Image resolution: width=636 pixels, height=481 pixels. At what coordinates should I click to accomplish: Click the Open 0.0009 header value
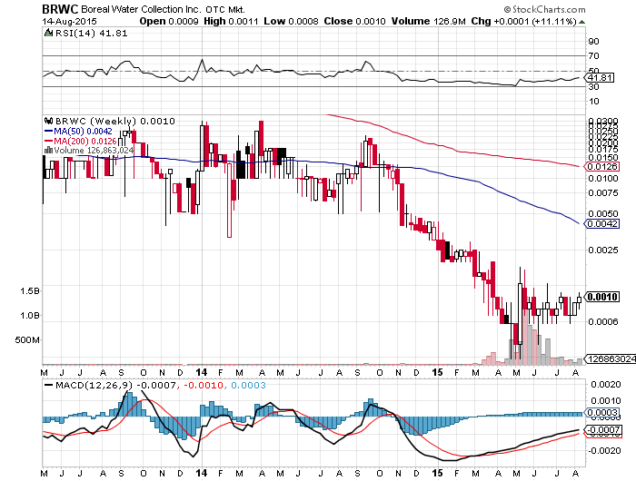point(169,21)
